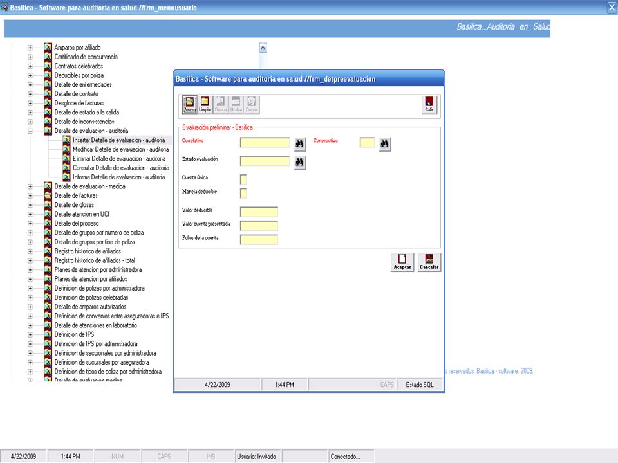Image resolution: width=618 pixels, height=463 pixels.
Task: Click the Buscar toolbar icon
Action: click(221, 105)
